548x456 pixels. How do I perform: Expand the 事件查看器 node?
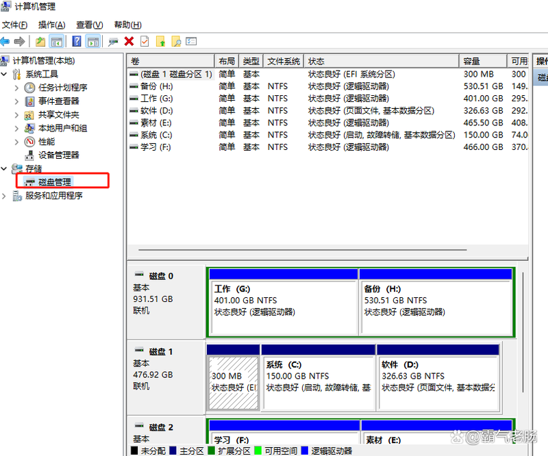pos(18,101)
